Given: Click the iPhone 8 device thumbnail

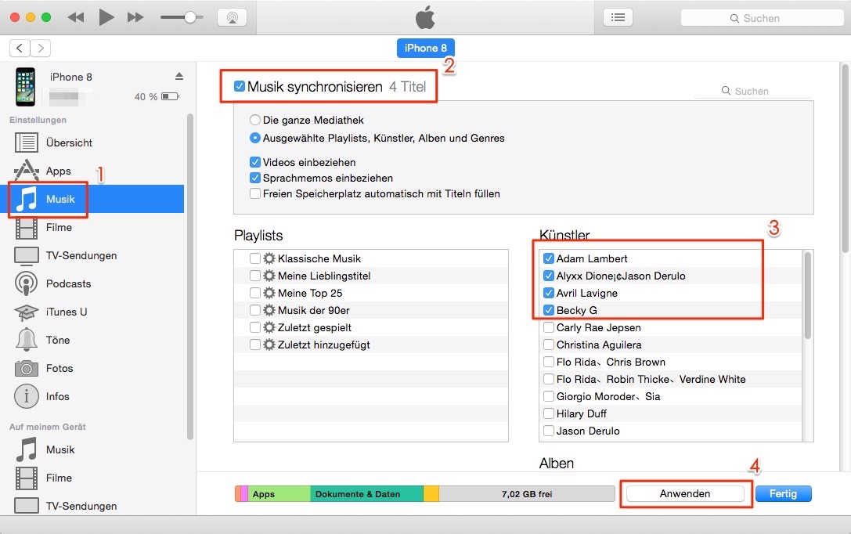Looking at the screenshot, I should pos(26,87).
